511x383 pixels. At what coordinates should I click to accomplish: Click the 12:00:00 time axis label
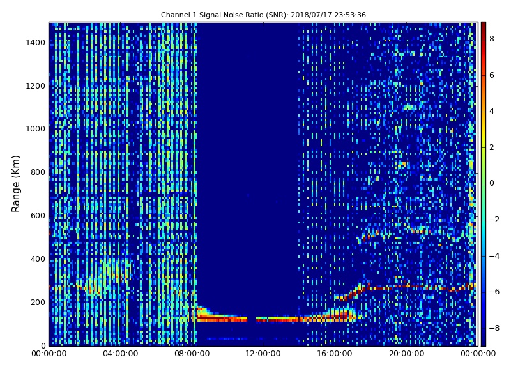click(263, 354)
